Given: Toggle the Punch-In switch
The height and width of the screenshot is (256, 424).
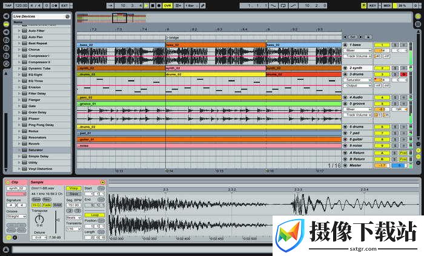Looking at the screenshot, I should (x=273, y=5).
